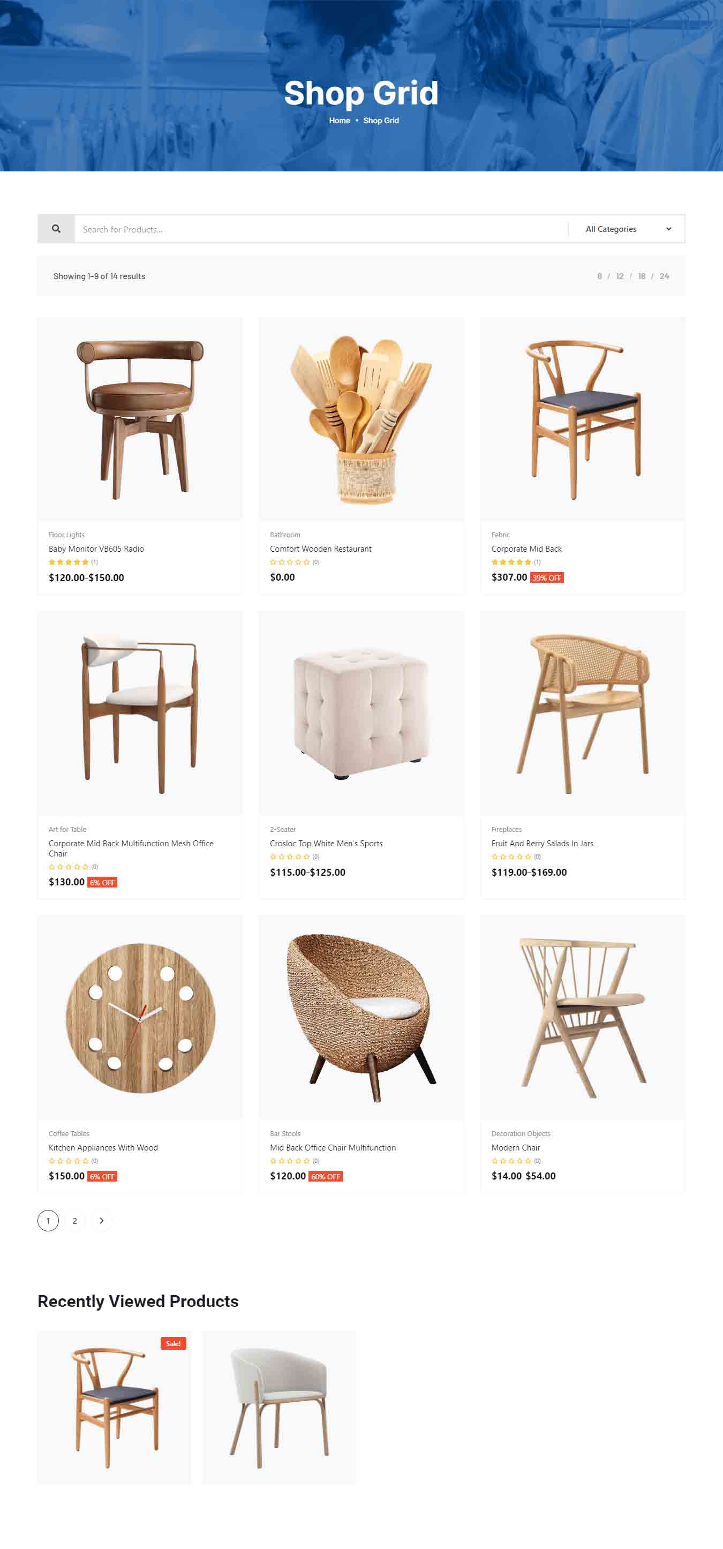This screenshot has width=723, height=1549.
Task: Open the white upholstered chair recently viewed thumbnail
Action: 280,1407
